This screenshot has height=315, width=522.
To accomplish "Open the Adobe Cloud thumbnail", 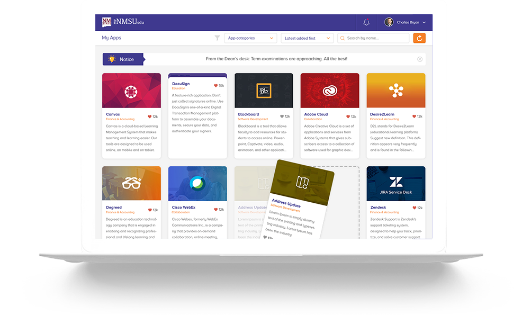I will [x=330, y=91].
